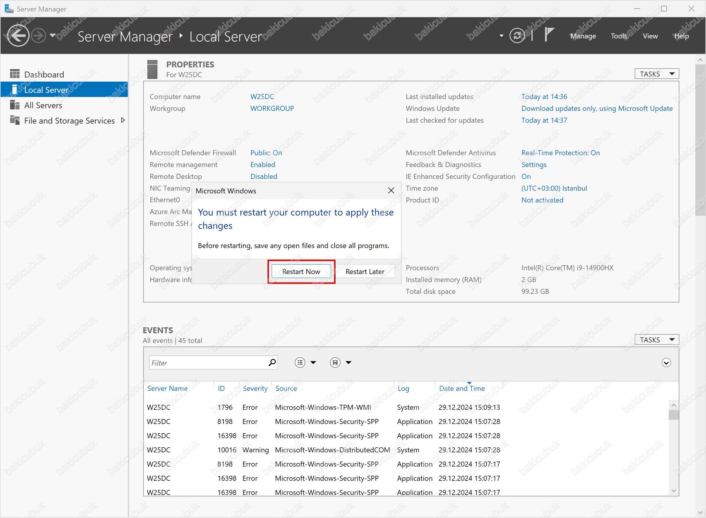
Task: Click Product ID Not activated link
Action: pyautogui.click(x=542, y=200)
